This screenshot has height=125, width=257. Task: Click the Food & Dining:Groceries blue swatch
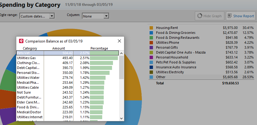pos(151,33)
